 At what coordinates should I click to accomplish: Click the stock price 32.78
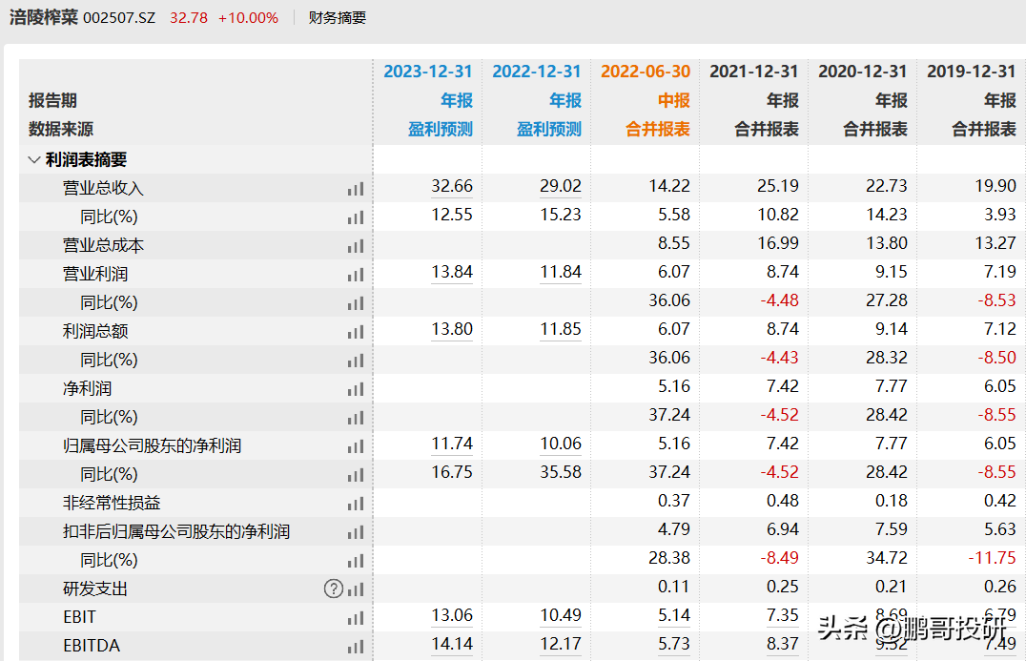189,18
